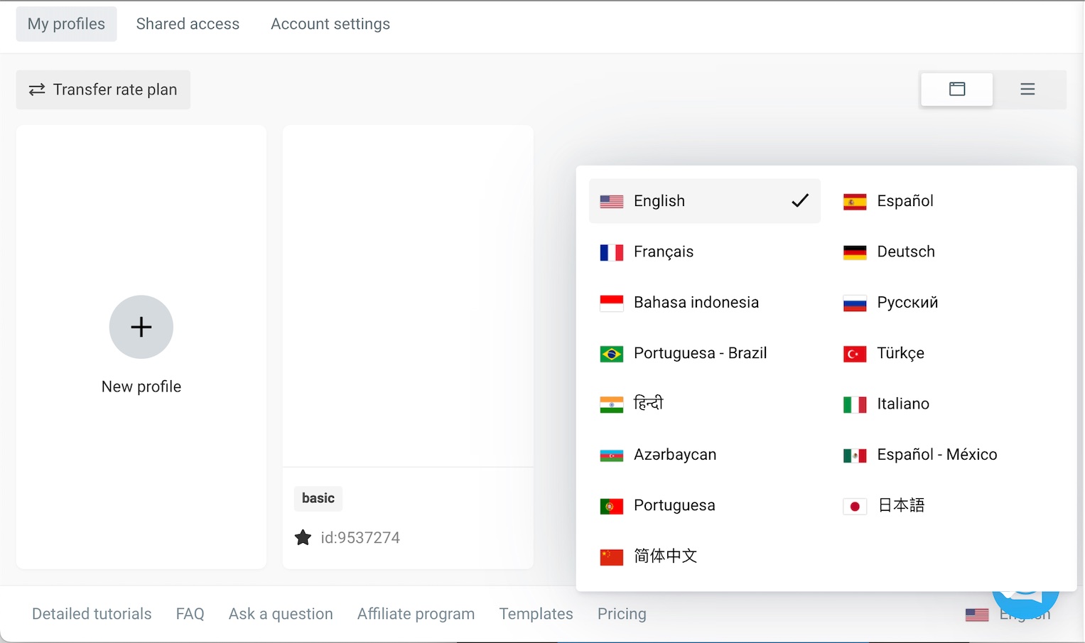Click the star icon beside id:9537274

[x=303, y=537]
